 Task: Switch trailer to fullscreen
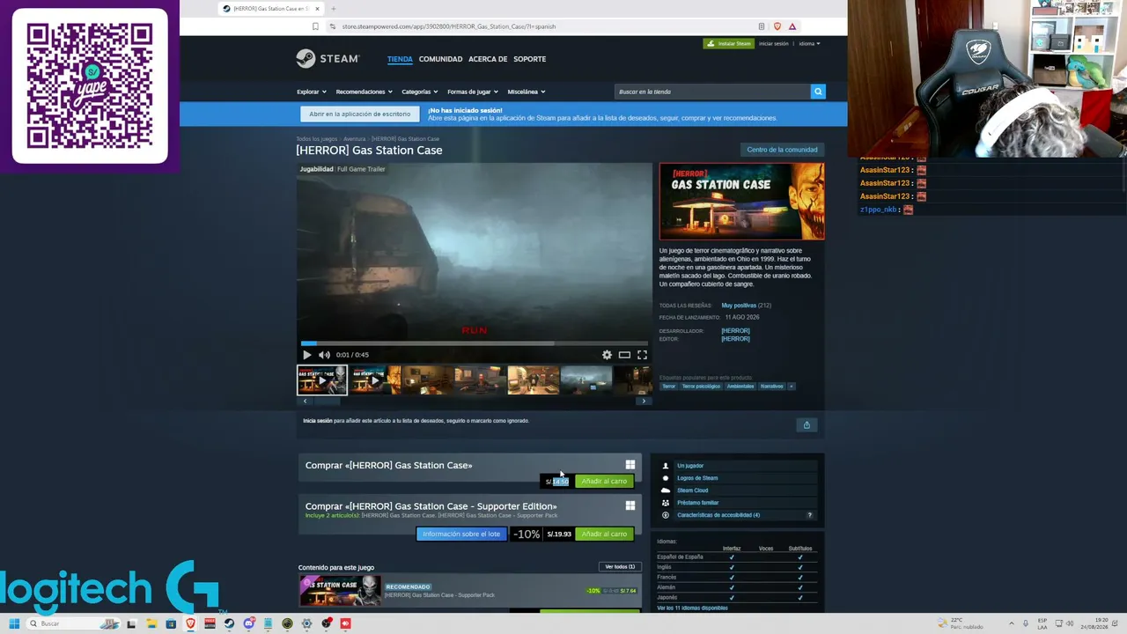click(642, 355)
